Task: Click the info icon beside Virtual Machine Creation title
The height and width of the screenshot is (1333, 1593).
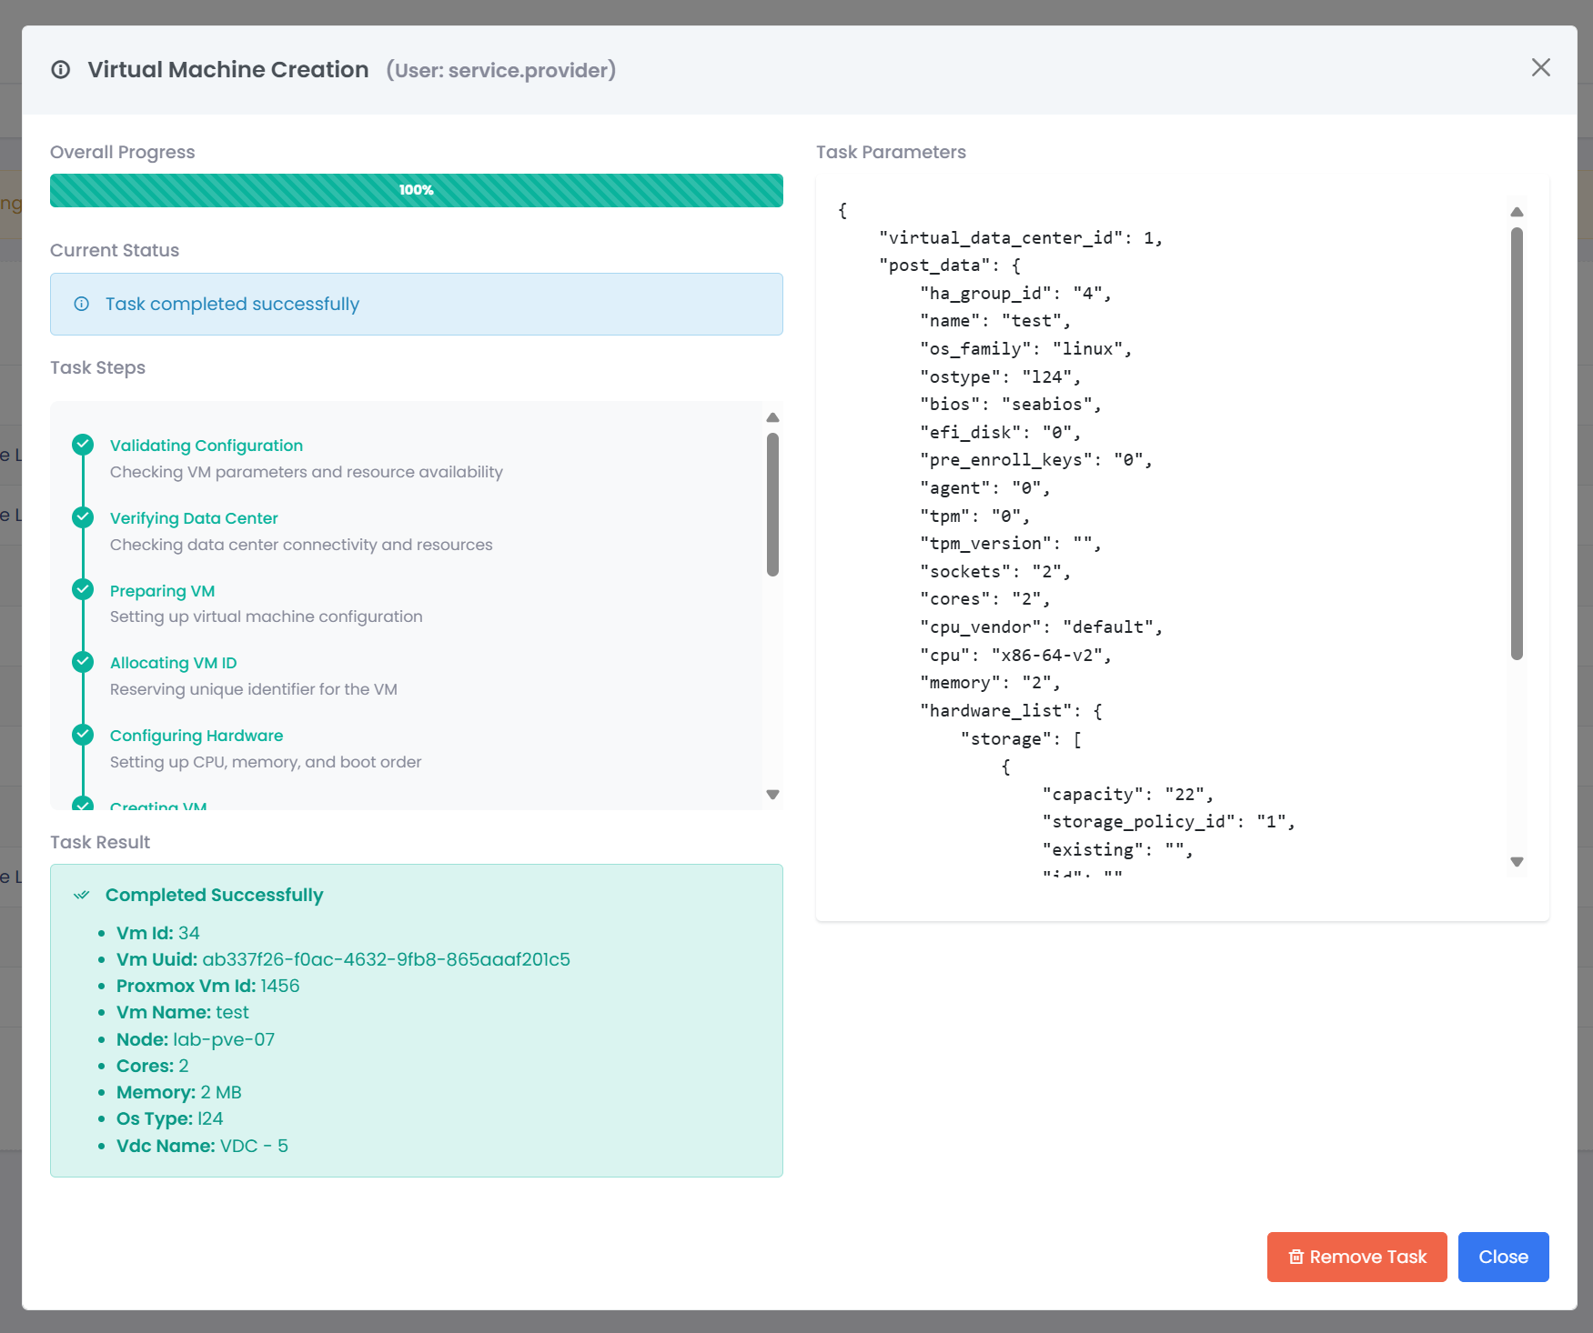Action: [60, 68]
